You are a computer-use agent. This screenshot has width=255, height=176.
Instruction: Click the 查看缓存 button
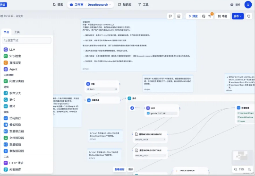pyautogui.click(x=119, y=169)
